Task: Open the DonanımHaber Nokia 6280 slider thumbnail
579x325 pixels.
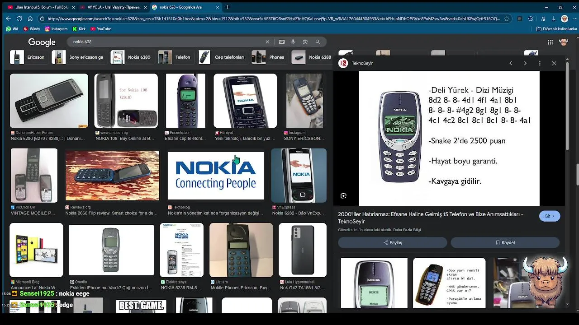Action: (49, 101)
